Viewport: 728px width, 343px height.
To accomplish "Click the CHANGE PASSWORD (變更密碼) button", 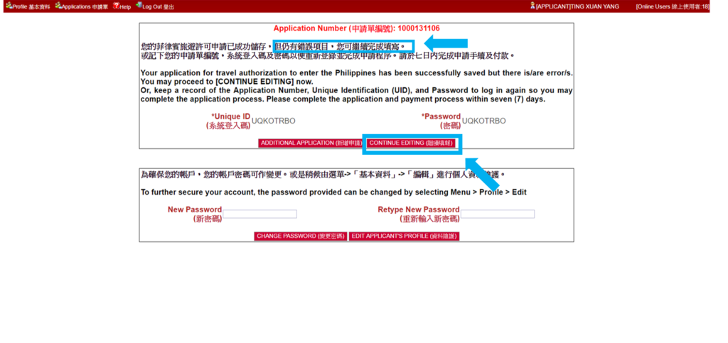I will tap(301, 236).
